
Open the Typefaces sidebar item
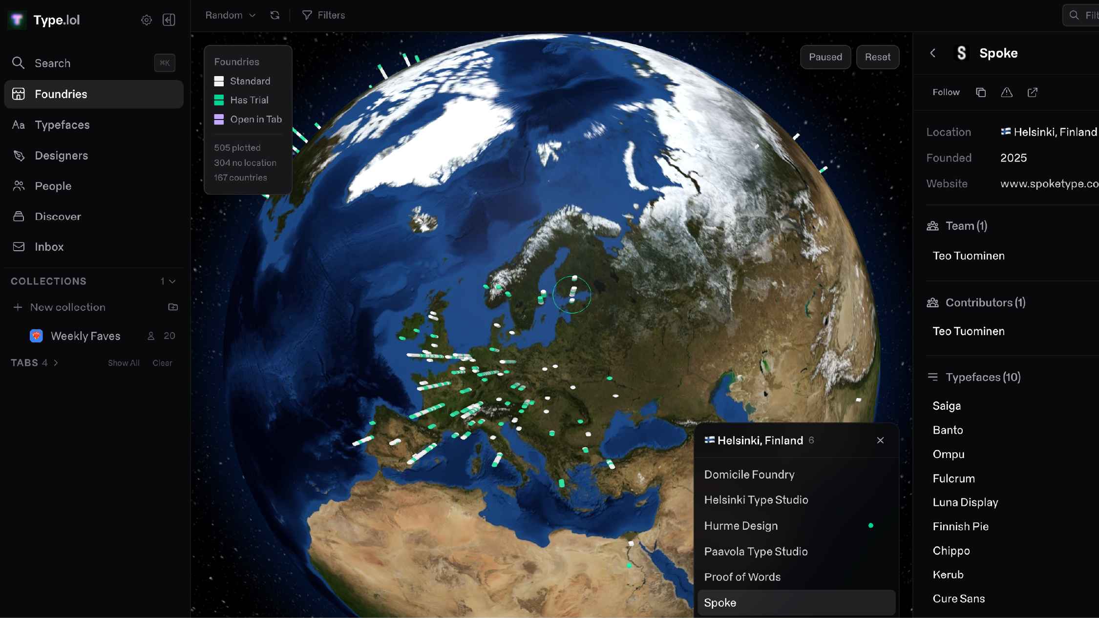click(62, 125)
